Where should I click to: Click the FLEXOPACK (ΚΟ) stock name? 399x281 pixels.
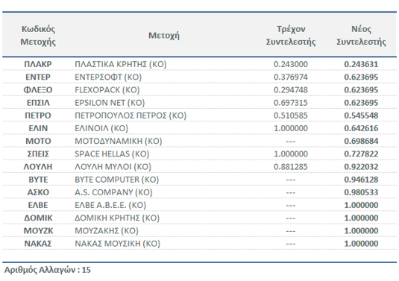click(x=107, y=89)
